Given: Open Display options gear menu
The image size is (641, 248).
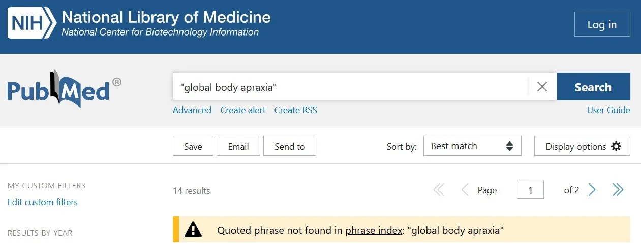Looking at the screenshot, I should click(x=582, y=146).
